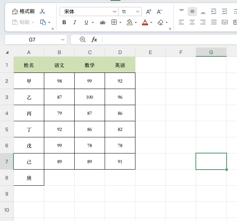Click the name cell 戊

[29, 145]
